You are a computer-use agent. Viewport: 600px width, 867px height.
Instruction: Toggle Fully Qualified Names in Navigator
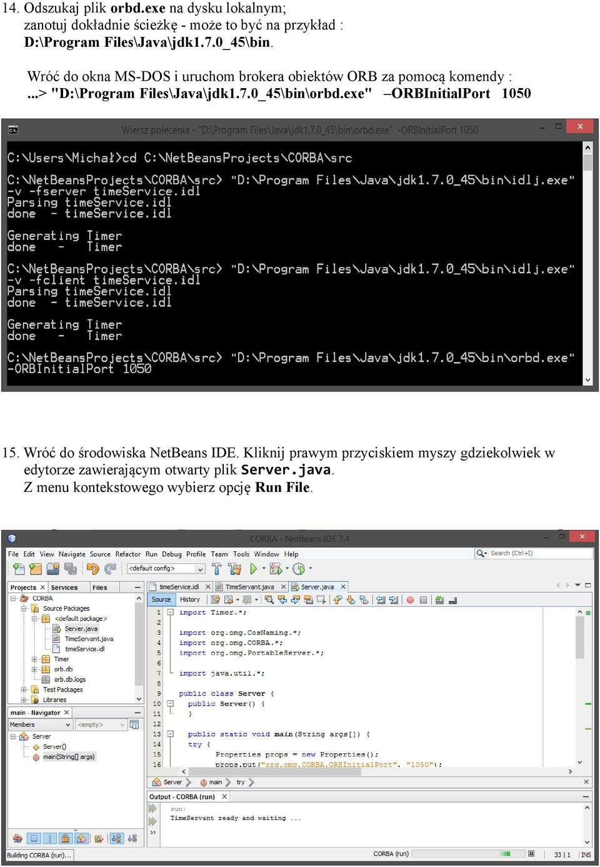coord(98,838)
